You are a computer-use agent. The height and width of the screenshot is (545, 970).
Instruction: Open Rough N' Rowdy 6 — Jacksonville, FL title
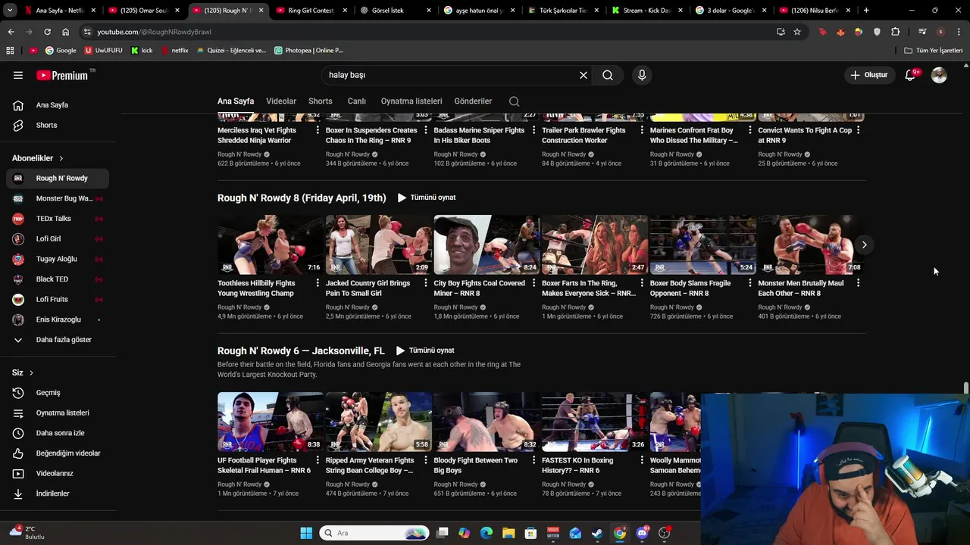click(301, 350)
